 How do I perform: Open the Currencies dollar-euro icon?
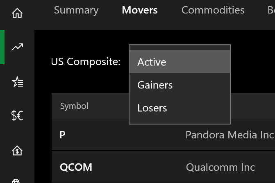point(17,115)
